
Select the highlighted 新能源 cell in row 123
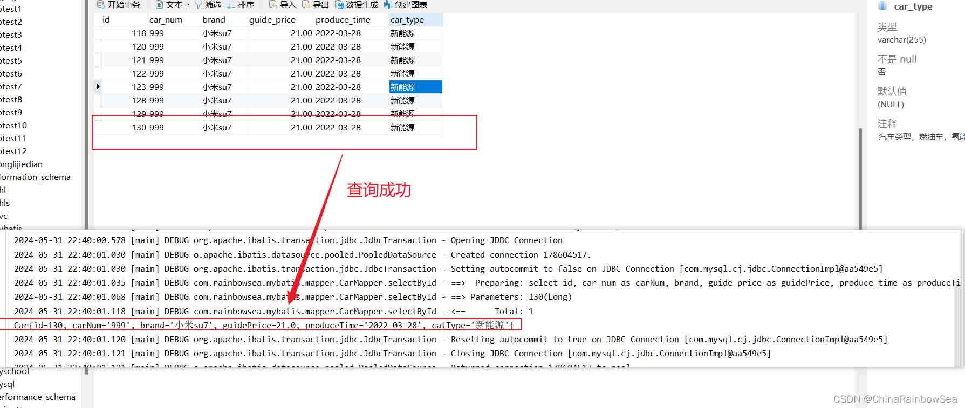pos(416,87)
